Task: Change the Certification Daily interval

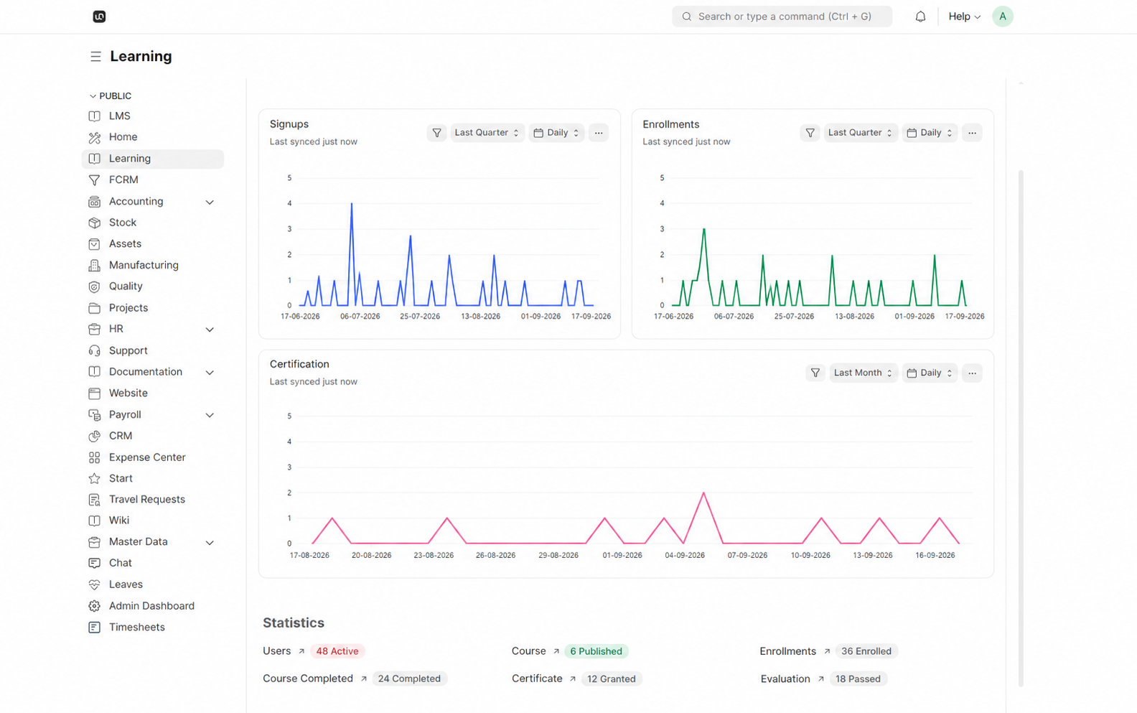Action: 930,373
